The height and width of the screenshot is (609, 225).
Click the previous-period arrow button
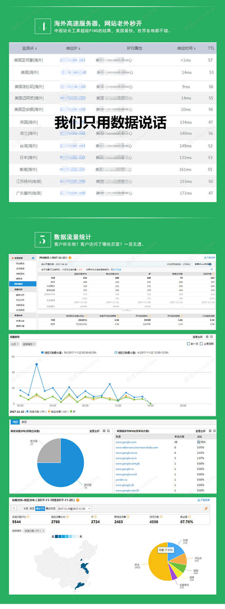tap(14, 508)
